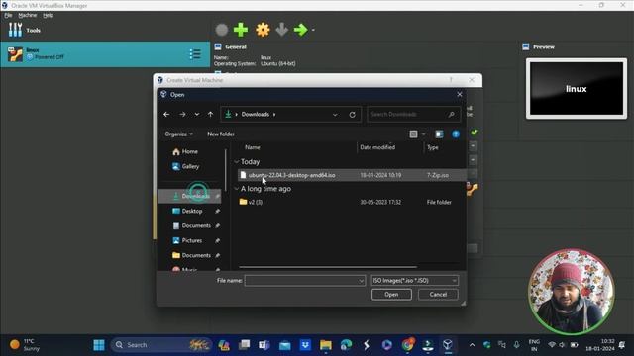
Task: Select ubuntu-22.04.3-desktop-amd64.iso file
Action: tap(352, 175)
